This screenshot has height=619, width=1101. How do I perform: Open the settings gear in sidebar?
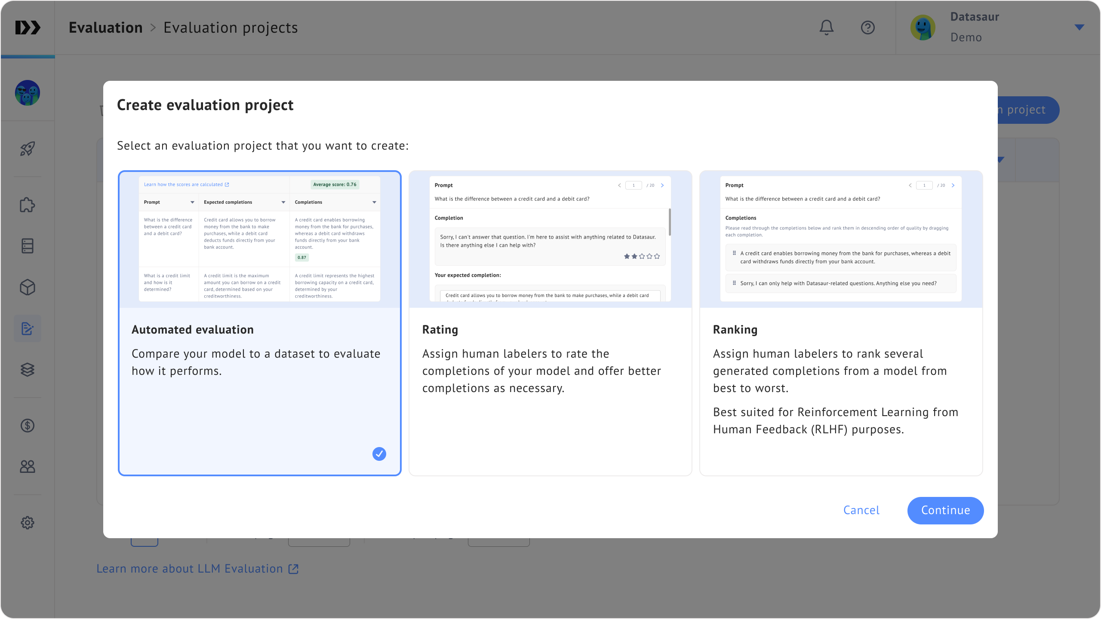coord(28,523)
